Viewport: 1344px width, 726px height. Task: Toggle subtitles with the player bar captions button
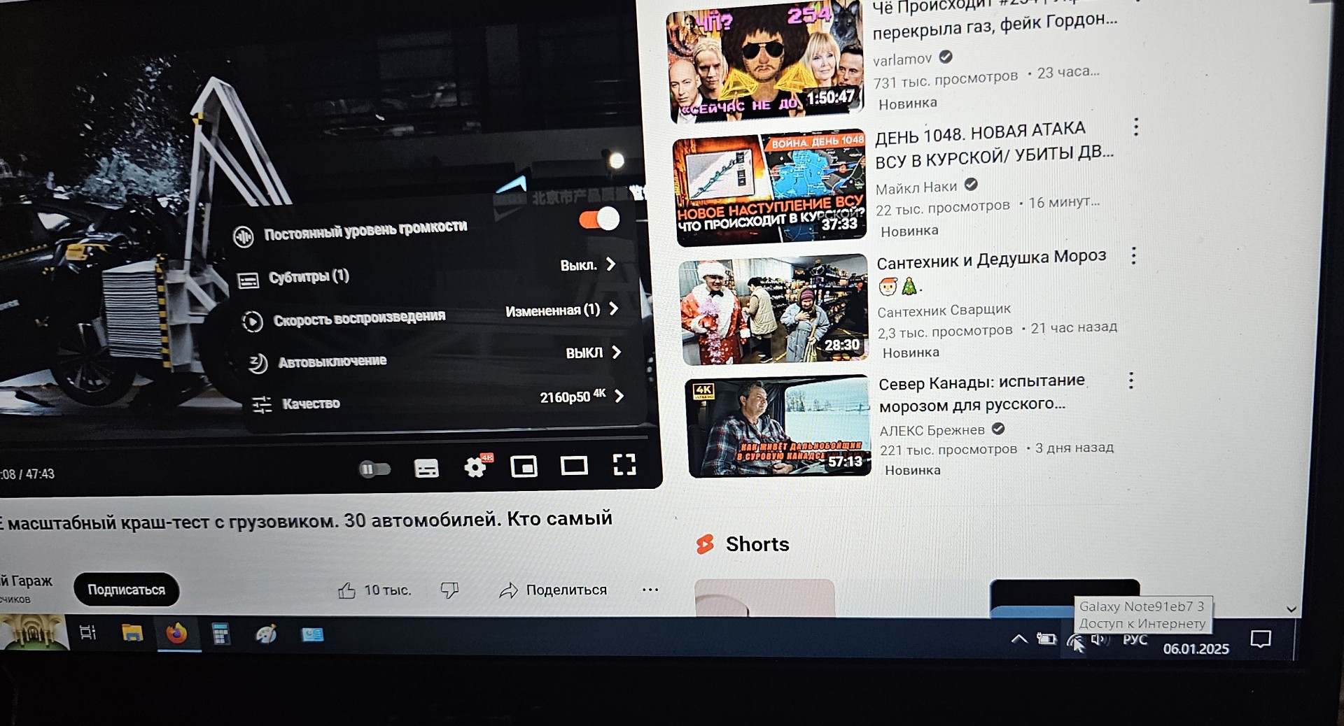pyautogui.click(x=426, y=468)
